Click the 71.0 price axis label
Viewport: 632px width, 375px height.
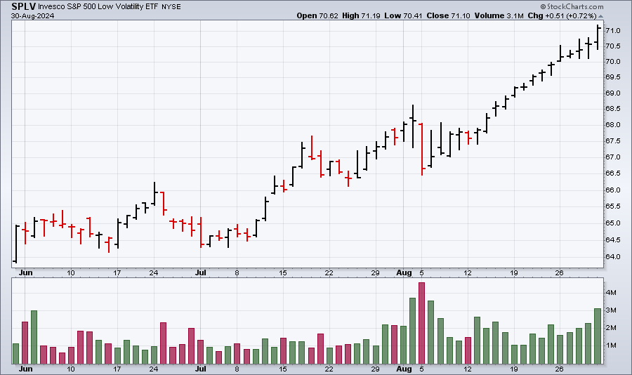pyautogui.click(x=612, y=31)
